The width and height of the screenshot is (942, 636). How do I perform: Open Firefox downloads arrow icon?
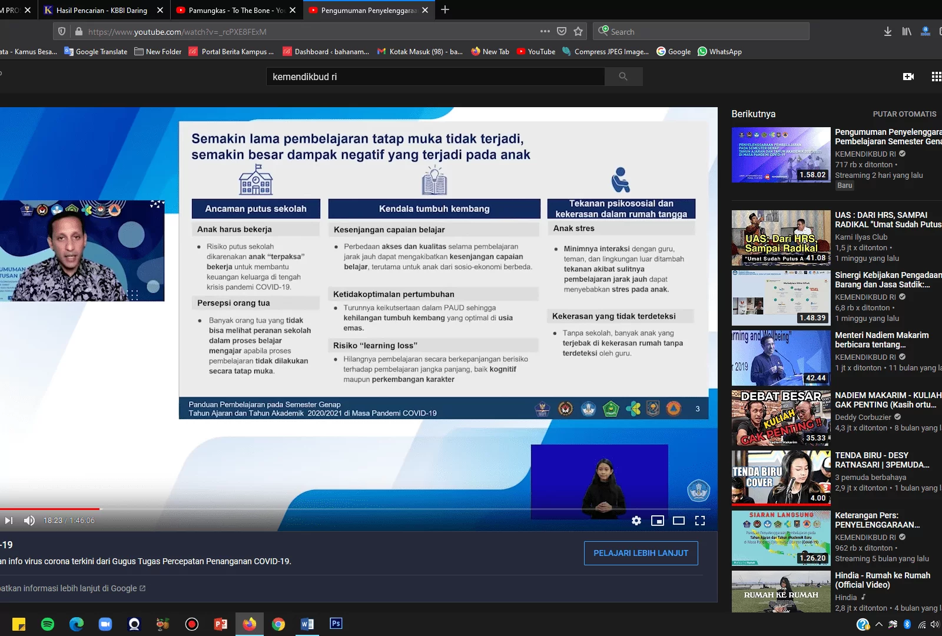pyautogui.click(x=887, y=32)
